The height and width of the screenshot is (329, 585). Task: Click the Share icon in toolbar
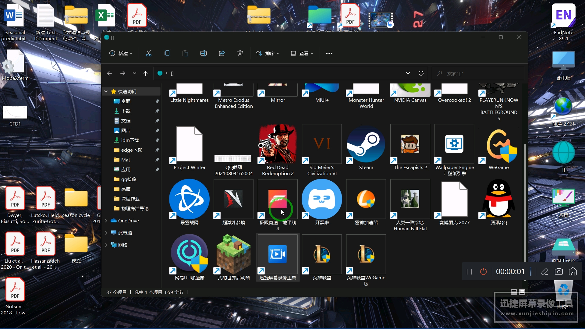click(222, 53)
